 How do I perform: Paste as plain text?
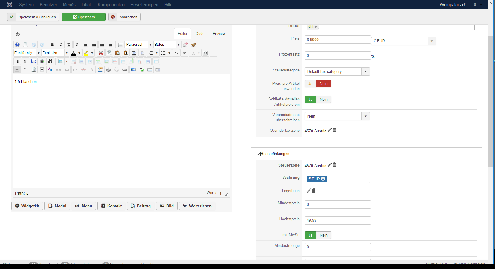click(125, 53)
